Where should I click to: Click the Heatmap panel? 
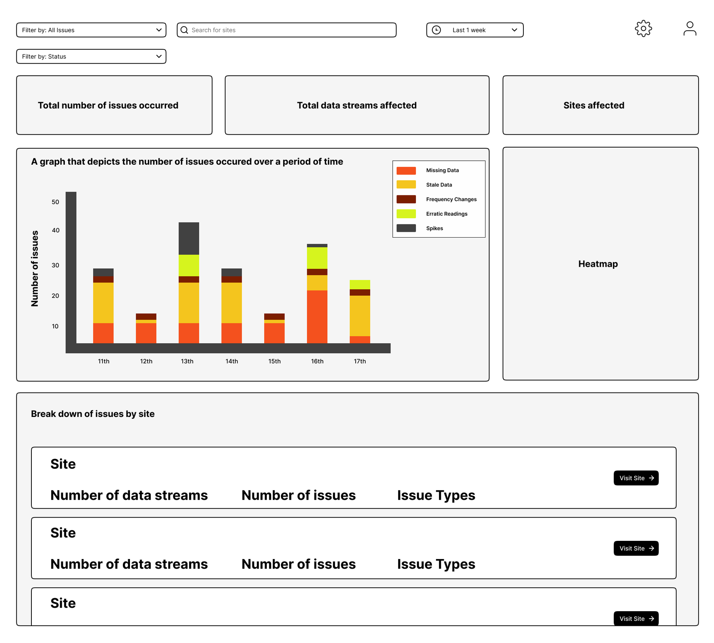coord(600,264)
